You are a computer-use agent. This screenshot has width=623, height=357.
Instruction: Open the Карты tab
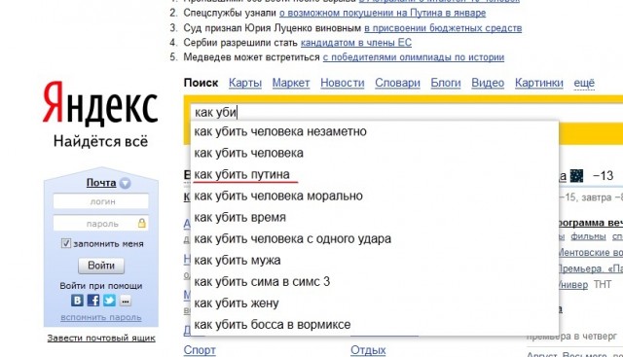[x=245, y=83]
